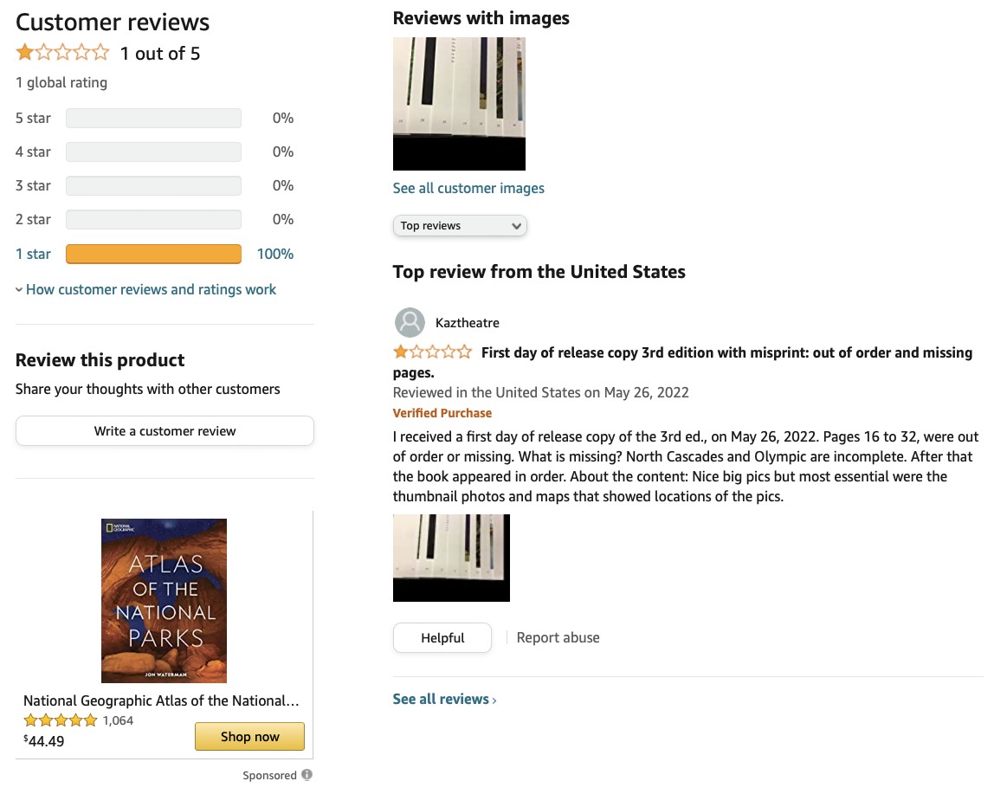Click the See all reviews chevron link

pos(444,699)
